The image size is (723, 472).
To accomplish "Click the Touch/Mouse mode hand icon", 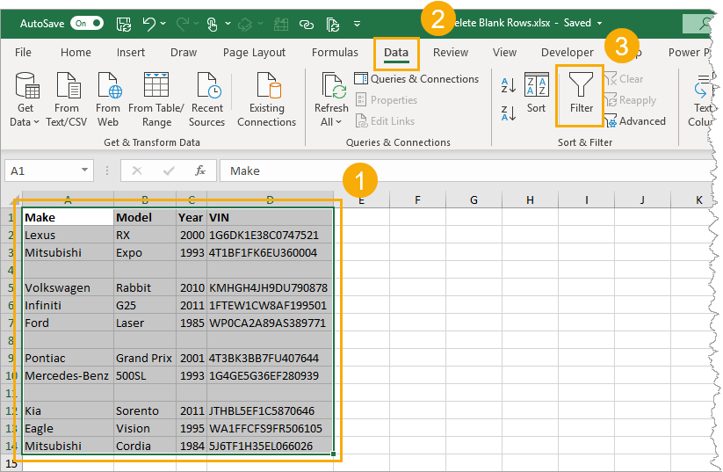I will [x=212, y=24].
